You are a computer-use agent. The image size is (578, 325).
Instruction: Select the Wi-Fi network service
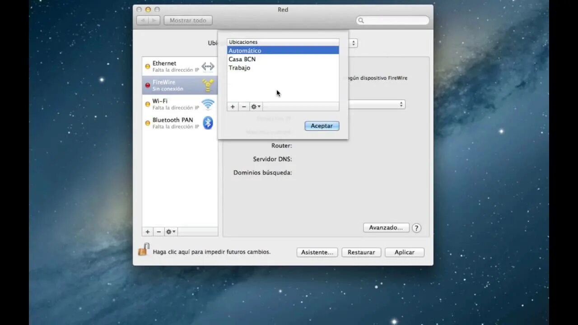180,104
